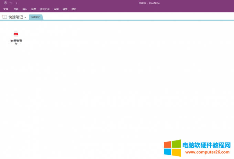This screenshot has height=159, width=234.
Task: Show the 视图 ribbon tab
Action: pyautogui.click(x=65, y=9)
